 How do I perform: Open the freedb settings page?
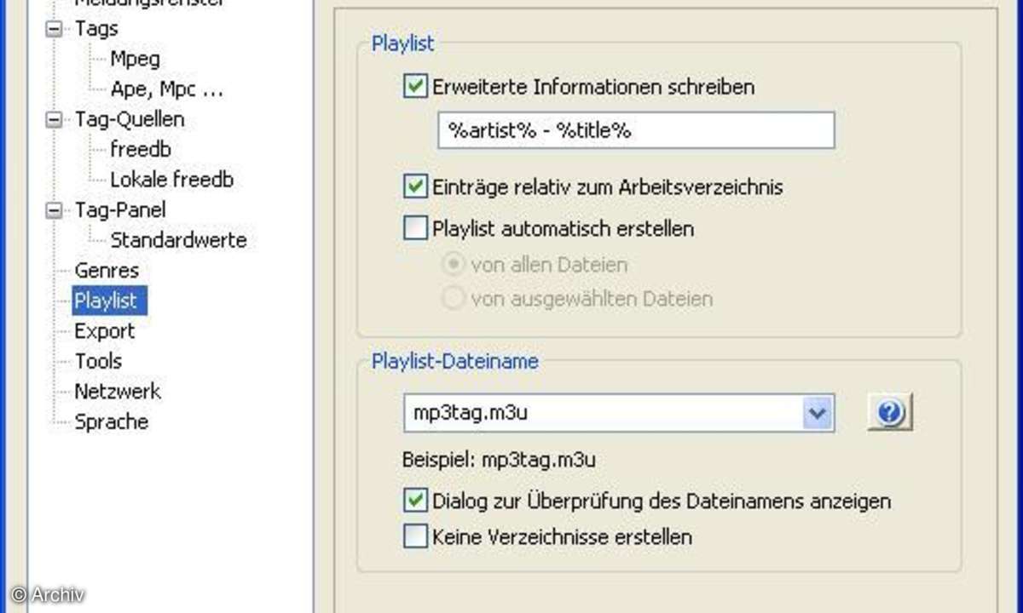click(x=141, y=149)
